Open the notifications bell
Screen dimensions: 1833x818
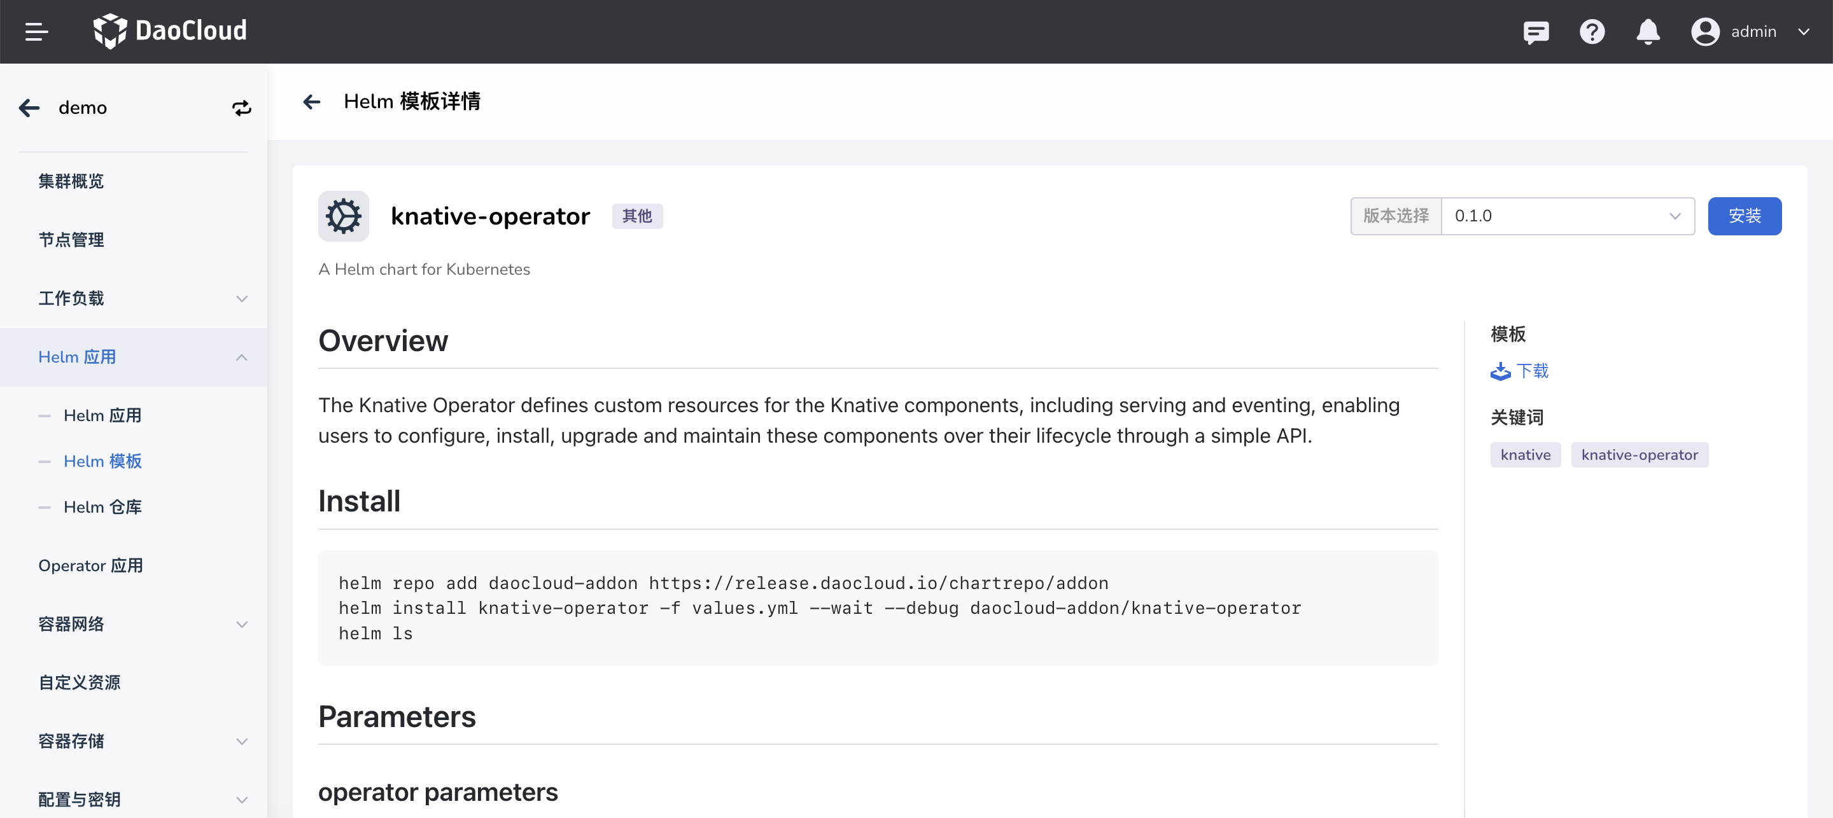[1648, 32]
